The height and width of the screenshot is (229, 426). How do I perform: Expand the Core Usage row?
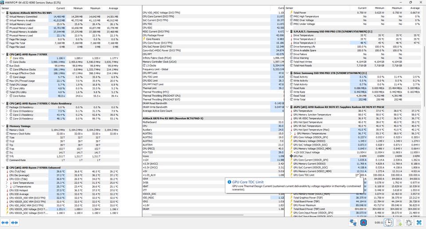(7, 77)
